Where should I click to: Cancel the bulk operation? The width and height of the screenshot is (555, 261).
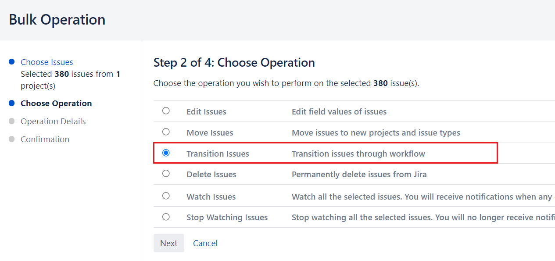pos(205,243)
